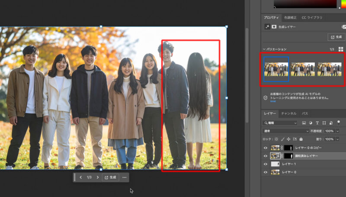Click the 生成 button on contextual task bar
The width and height of the screenshot is (346, 197).
[x=111, y=178]
